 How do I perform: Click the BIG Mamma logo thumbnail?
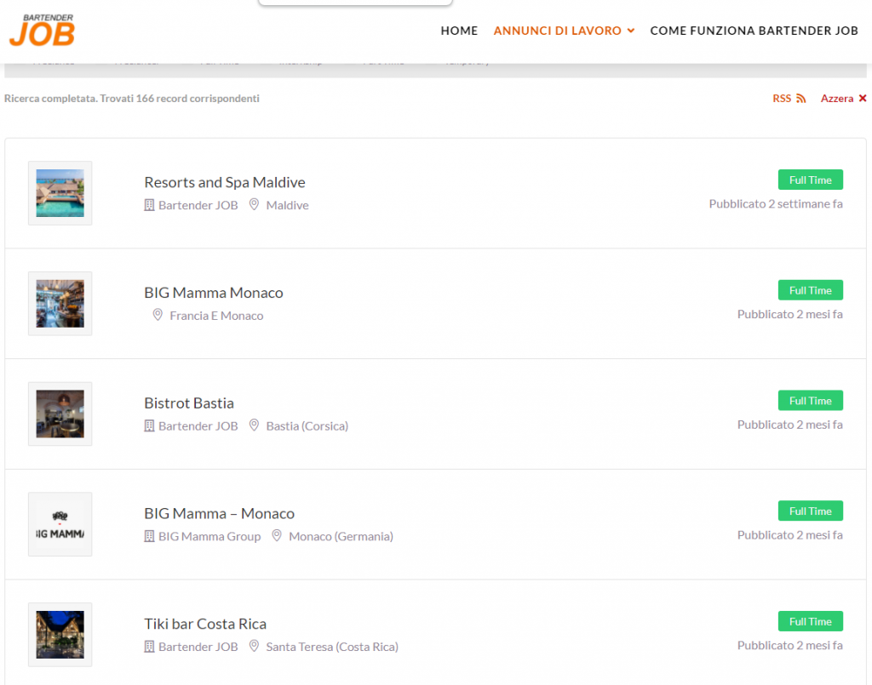pyautogui.click(x=60, y=524)
